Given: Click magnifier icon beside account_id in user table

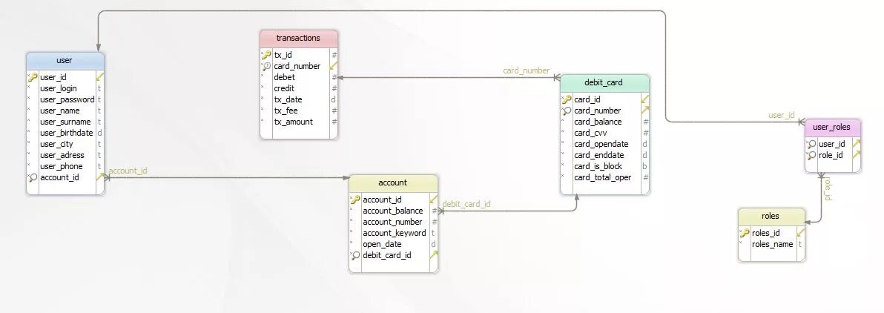Looking at the screenshot, I should tap(33, 178).
